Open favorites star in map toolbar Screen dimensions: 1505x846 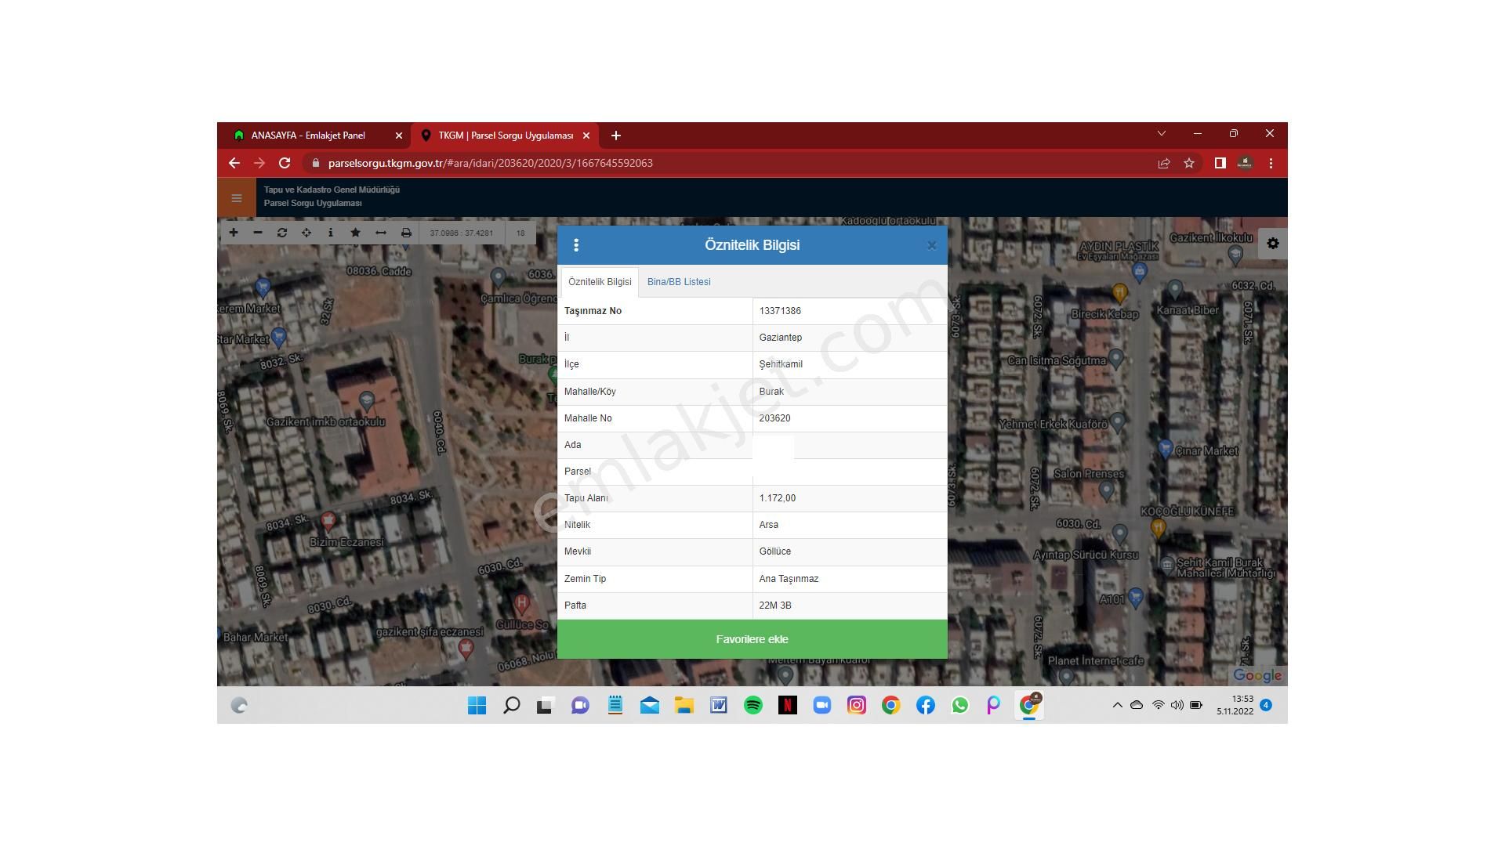pyautogui.click(x=356, y=233)
